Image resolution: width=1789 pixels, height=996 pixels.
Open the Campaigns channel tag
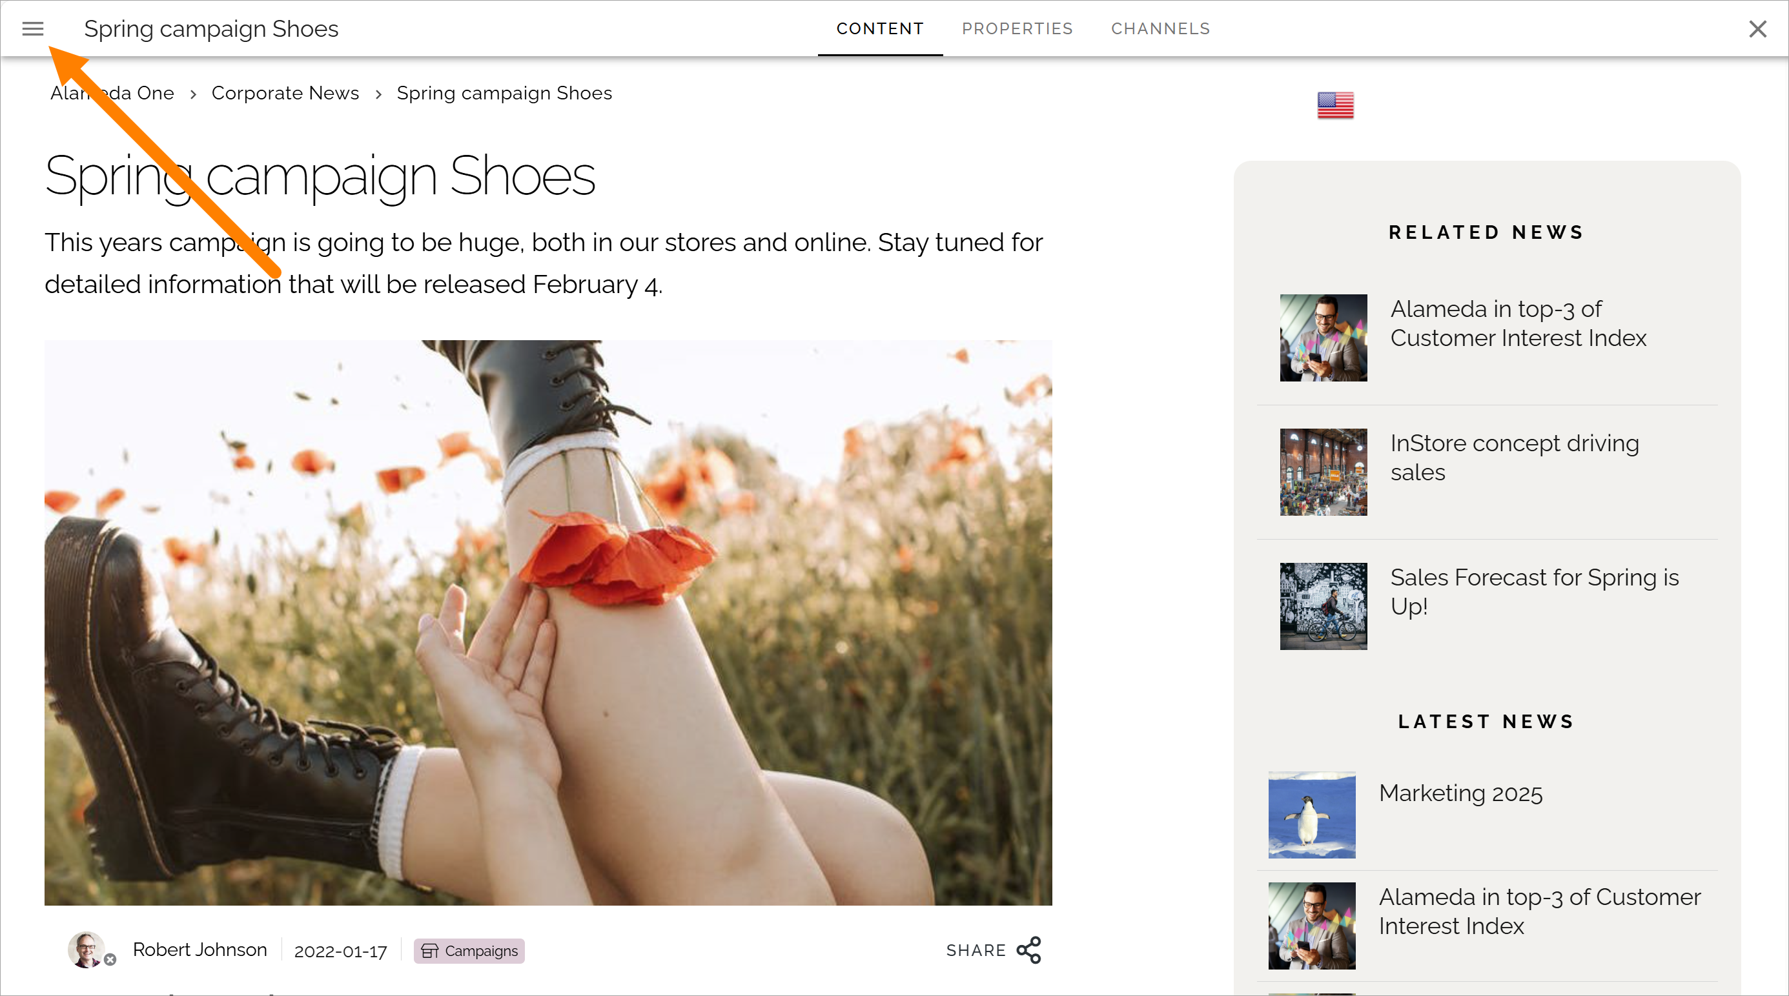[x=469, y=951]
